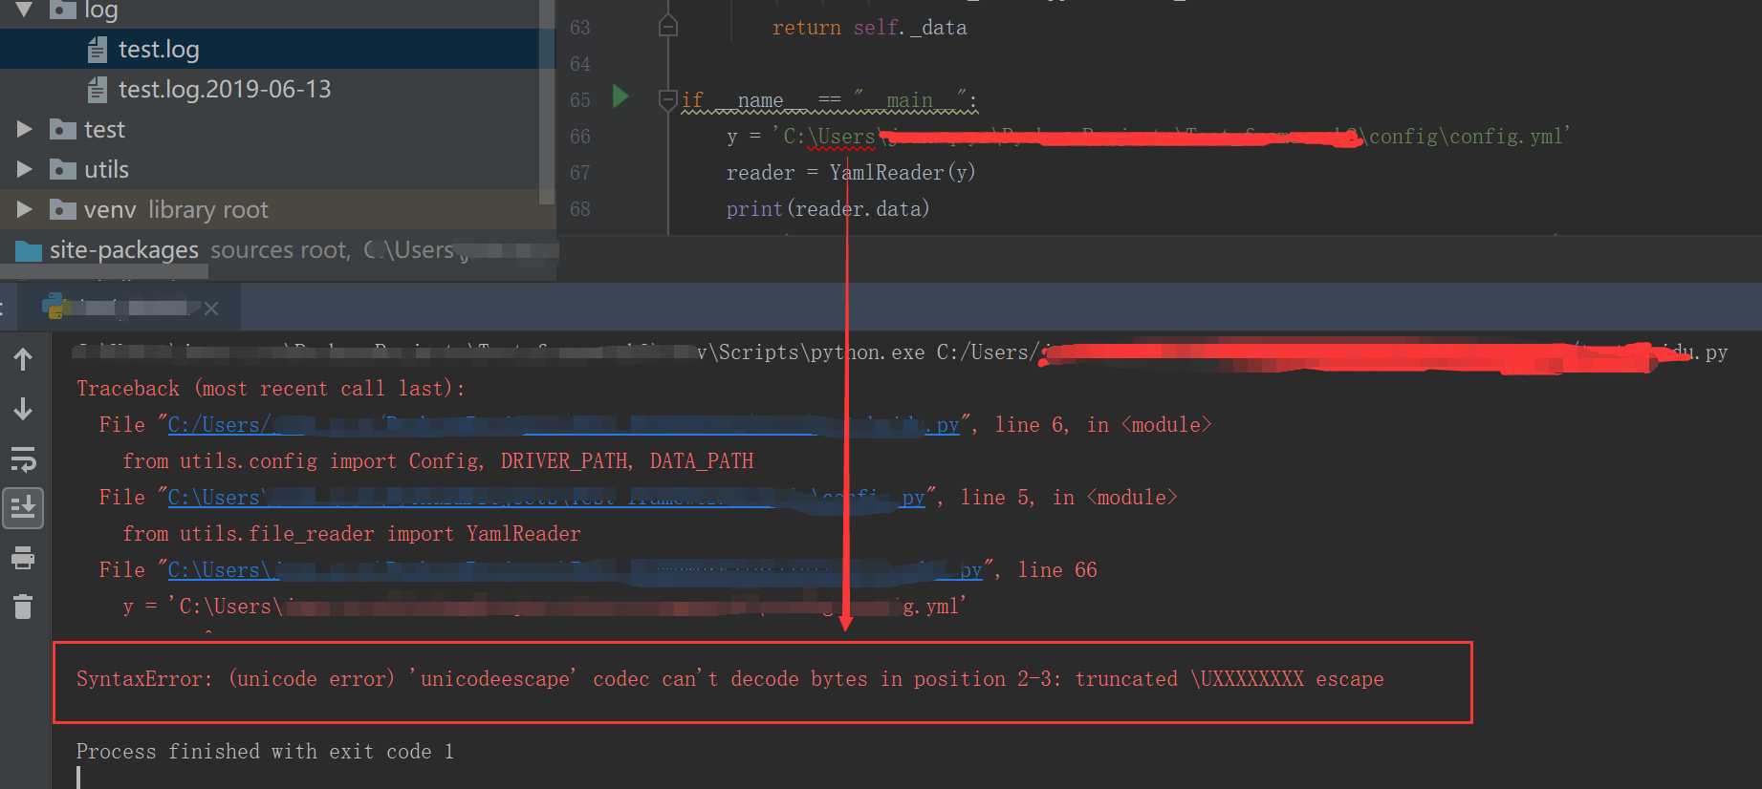1762x789 pixels.
Task: Open traceback file link at line 66
Action: [x=575, y=570]
